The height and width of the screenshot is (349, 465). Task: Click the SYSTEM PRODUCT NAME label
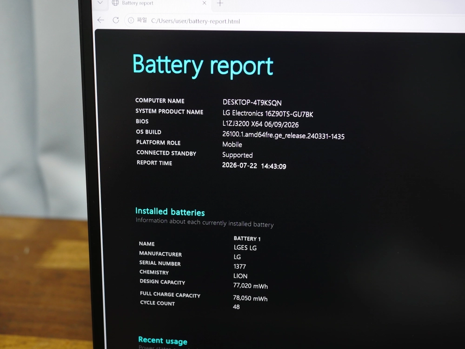pyautogui.click(x=169, y=111)
